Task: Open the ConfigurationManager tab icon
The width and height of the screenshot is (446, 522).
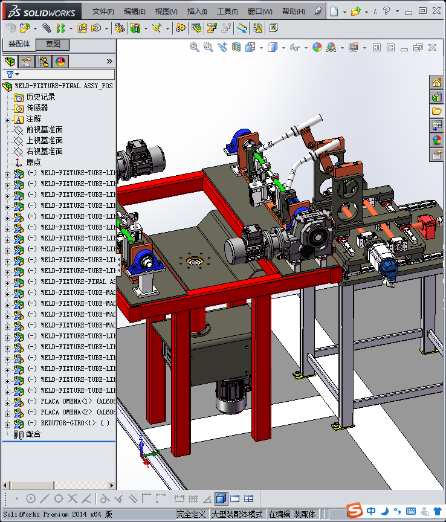Action: coord(44,61)
